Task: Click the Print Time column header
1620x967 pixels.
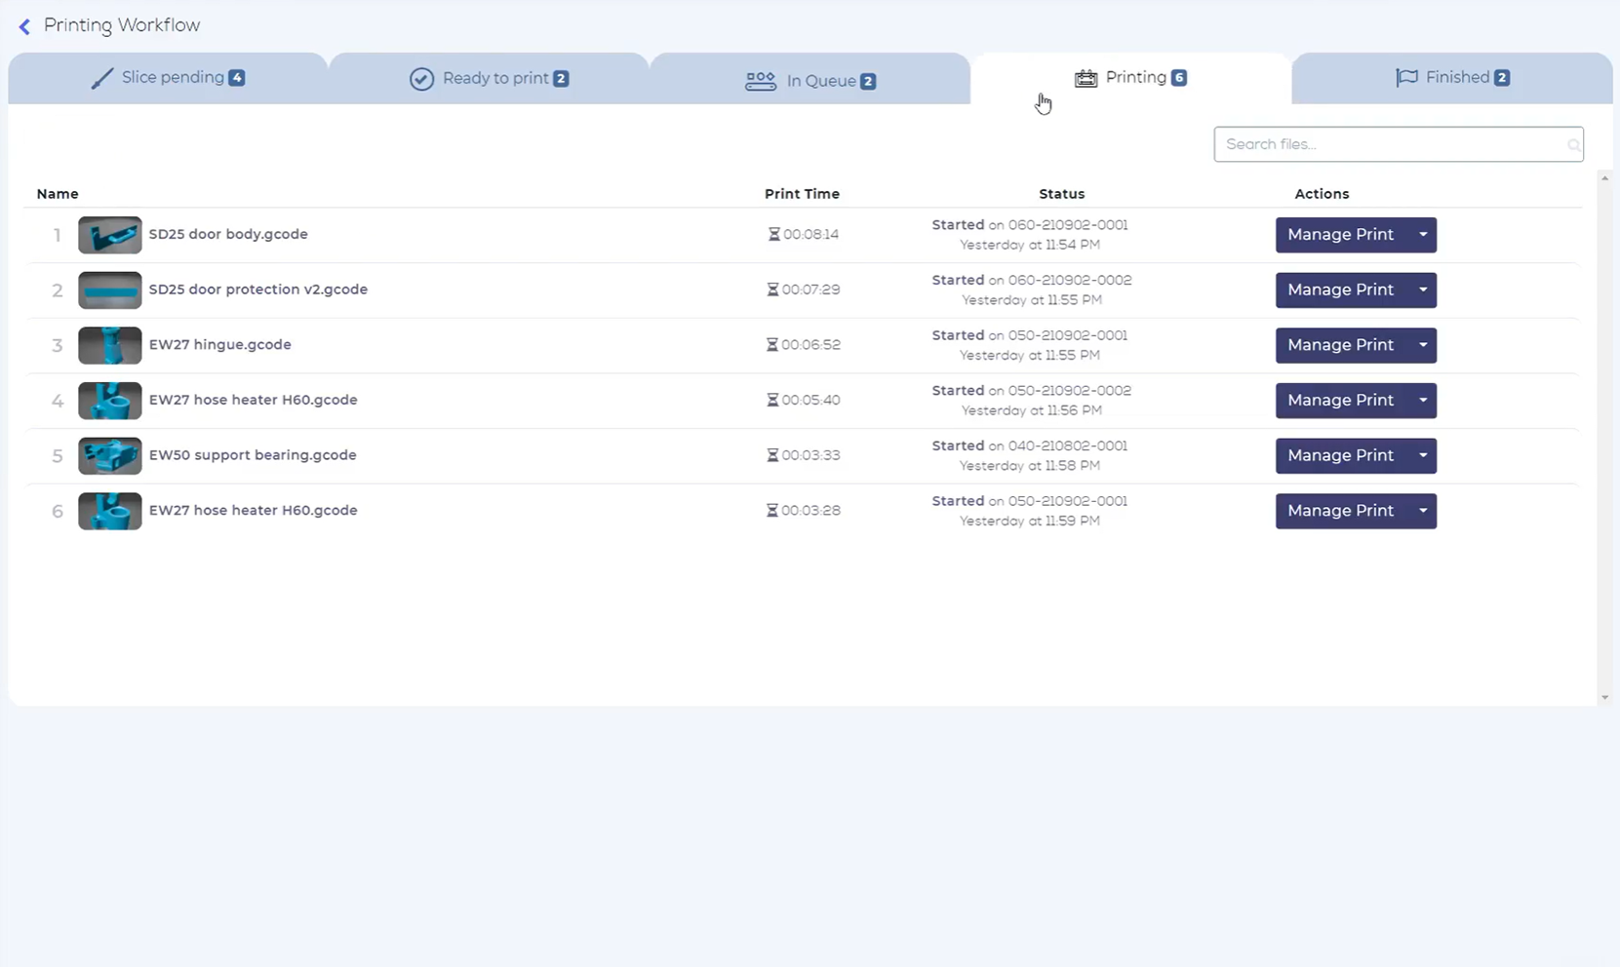Action: coord(802,194)
